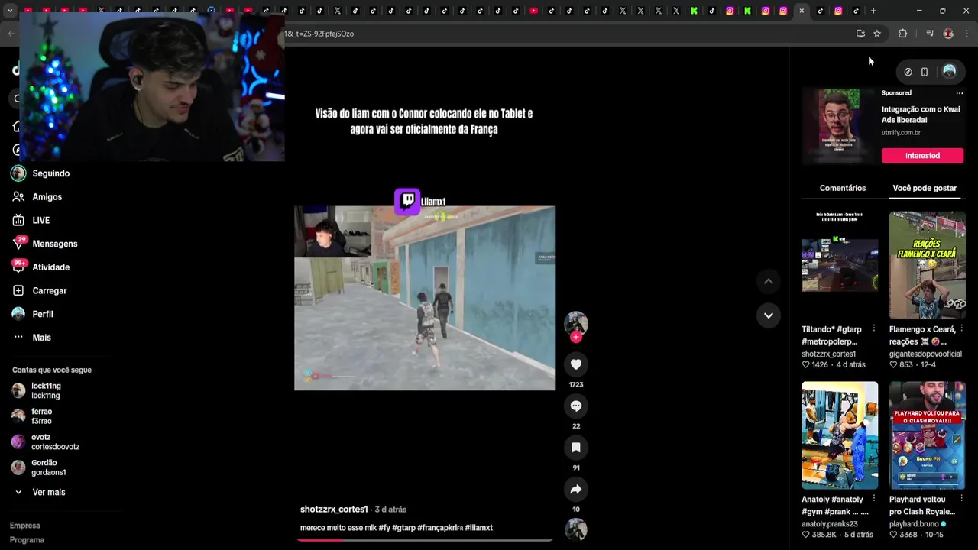Image resolution: width=978 pixels, height=550 pixels.
Task: Open comments via speech bubble icon
Action: (x=576, y=406)
